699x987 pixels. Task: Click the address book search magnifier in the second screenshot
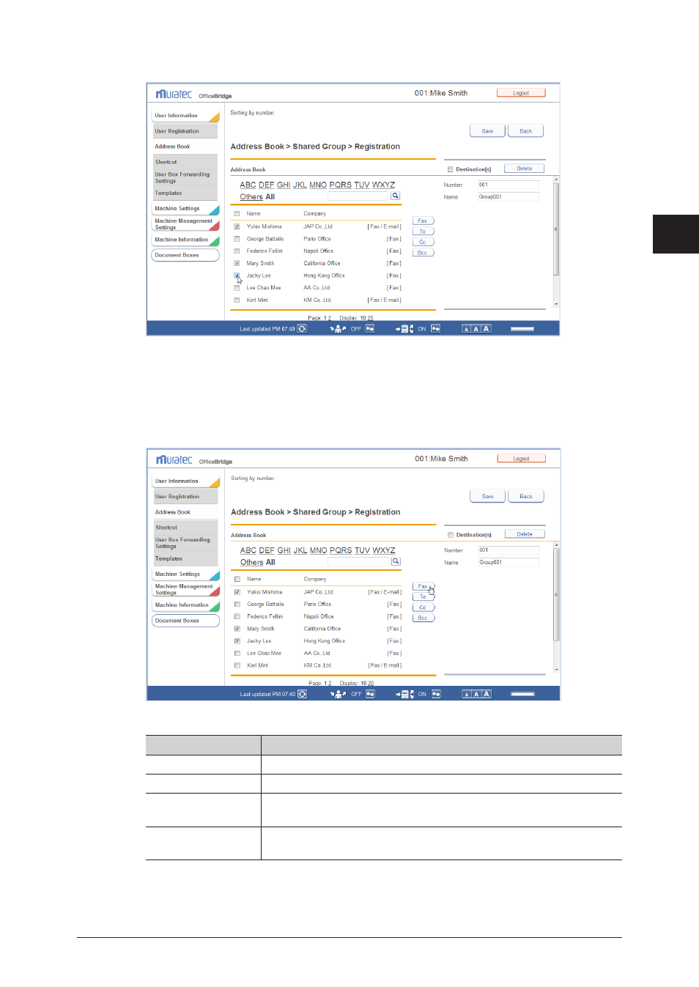pos(396,561)
